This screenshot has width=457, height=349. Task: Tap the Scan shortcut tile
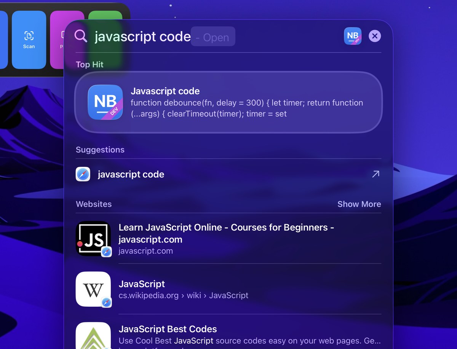(29, 40)
